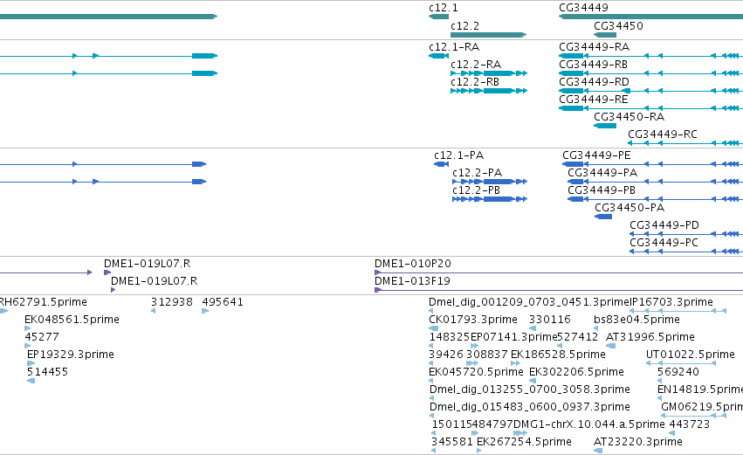
Task: Click the CG34449 gene label
Action: [x=583, y=8]
